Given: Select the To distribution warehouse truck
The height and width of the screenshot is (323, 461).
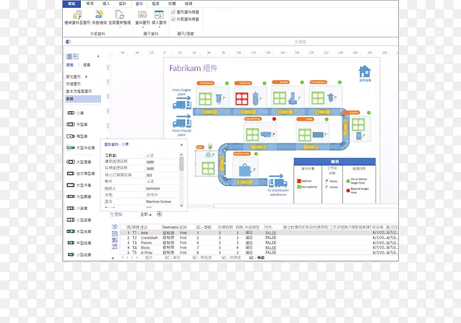Looking at the screenshot, I should click(x=277, y=181).
